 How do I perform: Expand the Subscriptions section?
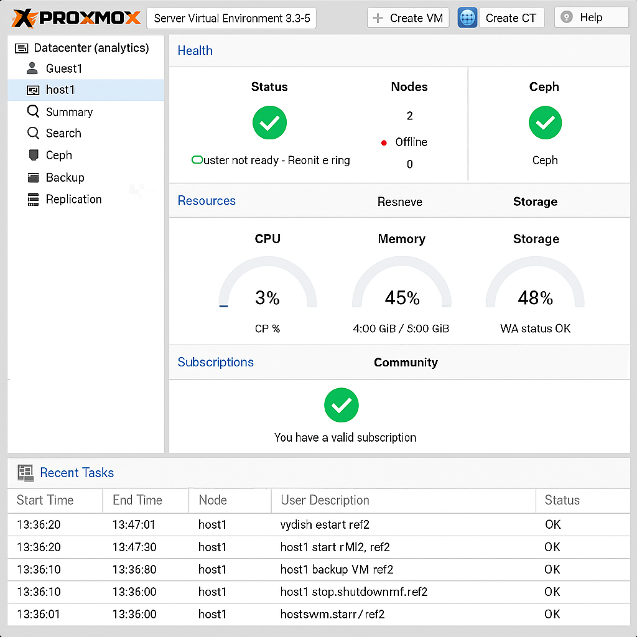click(215, 362)
